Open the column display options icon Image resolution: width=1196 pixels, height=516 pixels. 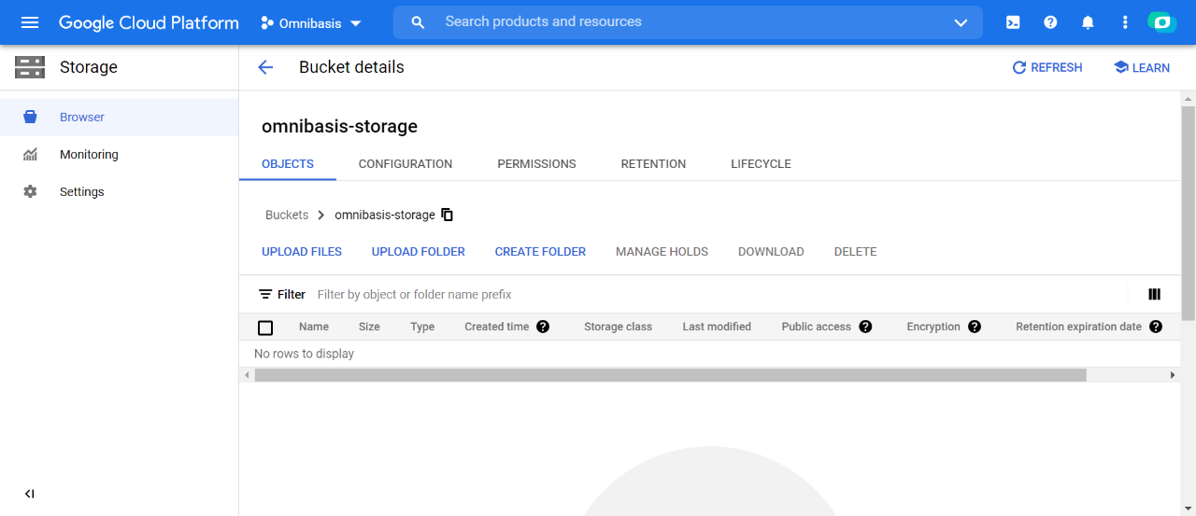pos(1154,294)
